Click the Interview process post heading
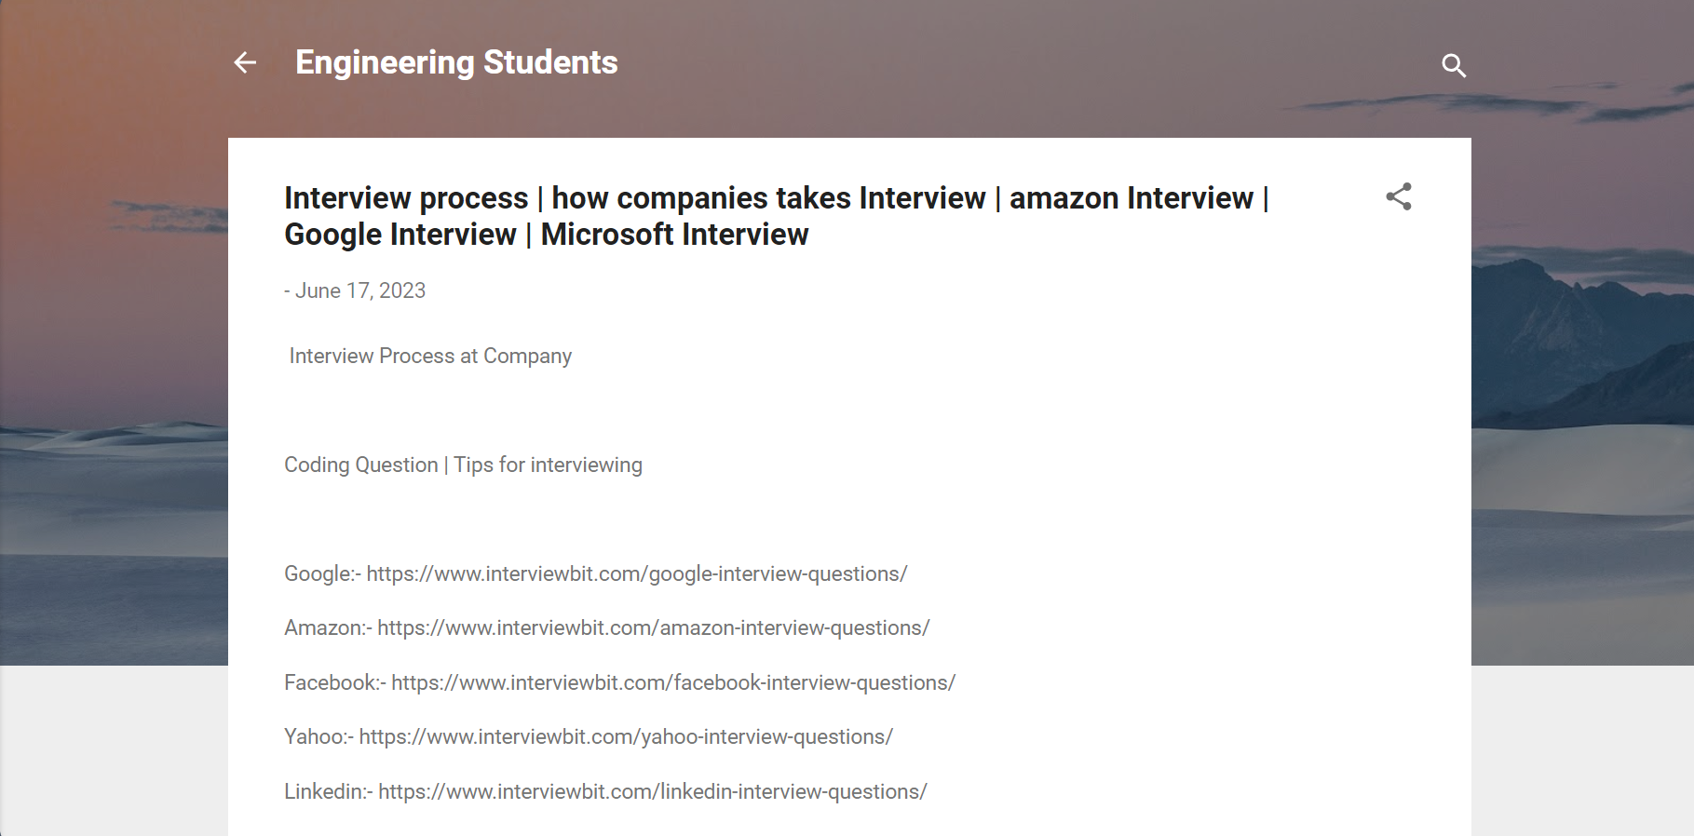 click(777, 216)
